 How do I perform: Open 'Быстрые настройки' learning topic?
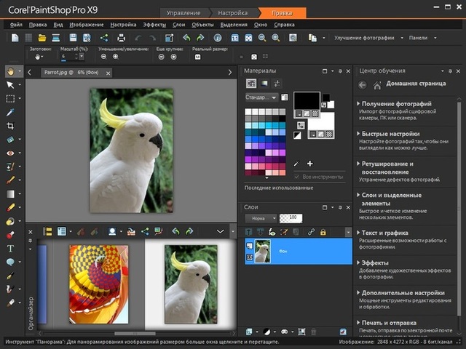391,134
